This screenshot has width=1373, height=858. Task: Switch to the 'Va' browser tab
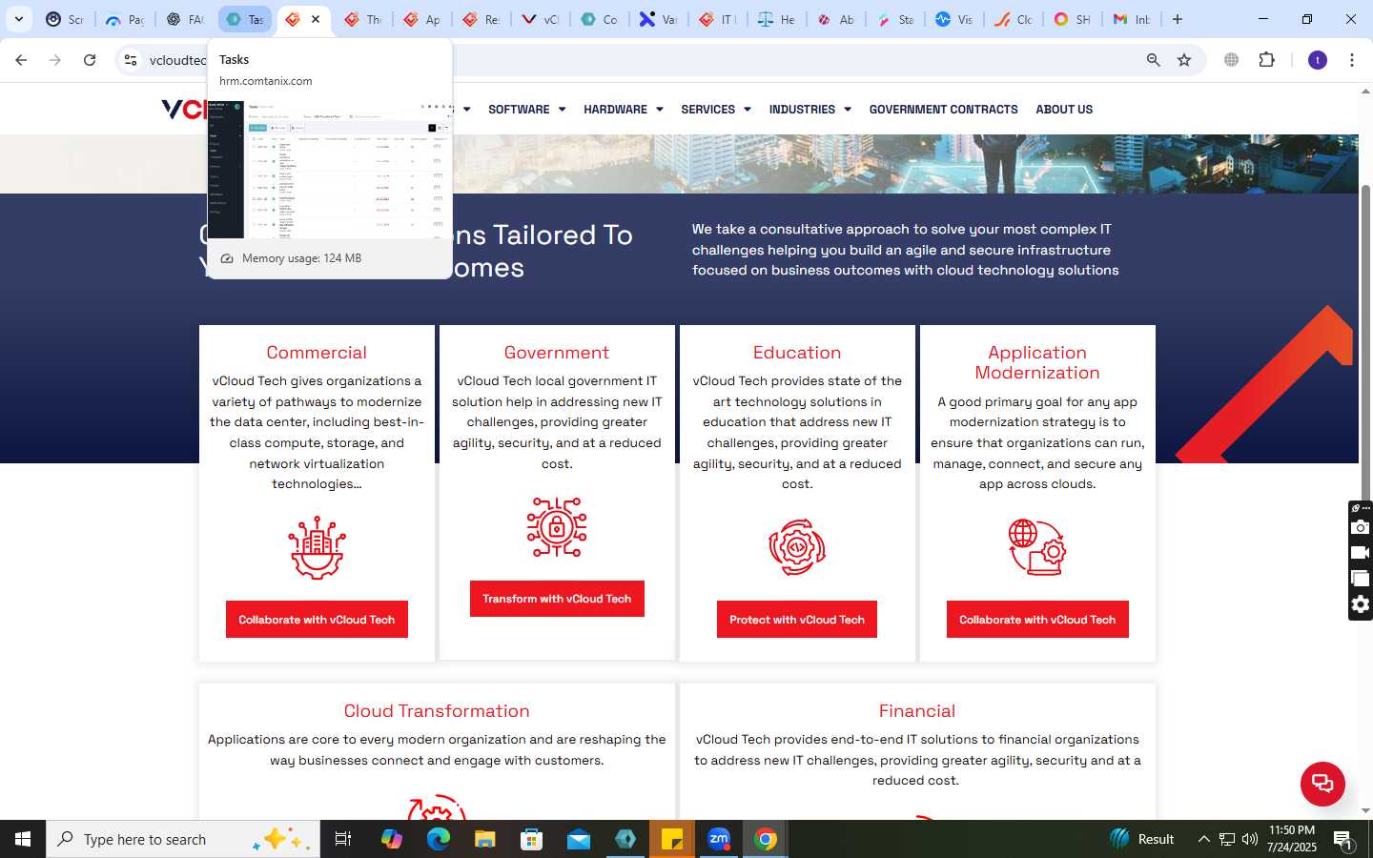pos(659,19)
